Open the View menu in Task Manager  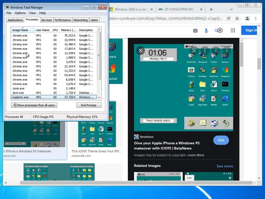point(32,13)
